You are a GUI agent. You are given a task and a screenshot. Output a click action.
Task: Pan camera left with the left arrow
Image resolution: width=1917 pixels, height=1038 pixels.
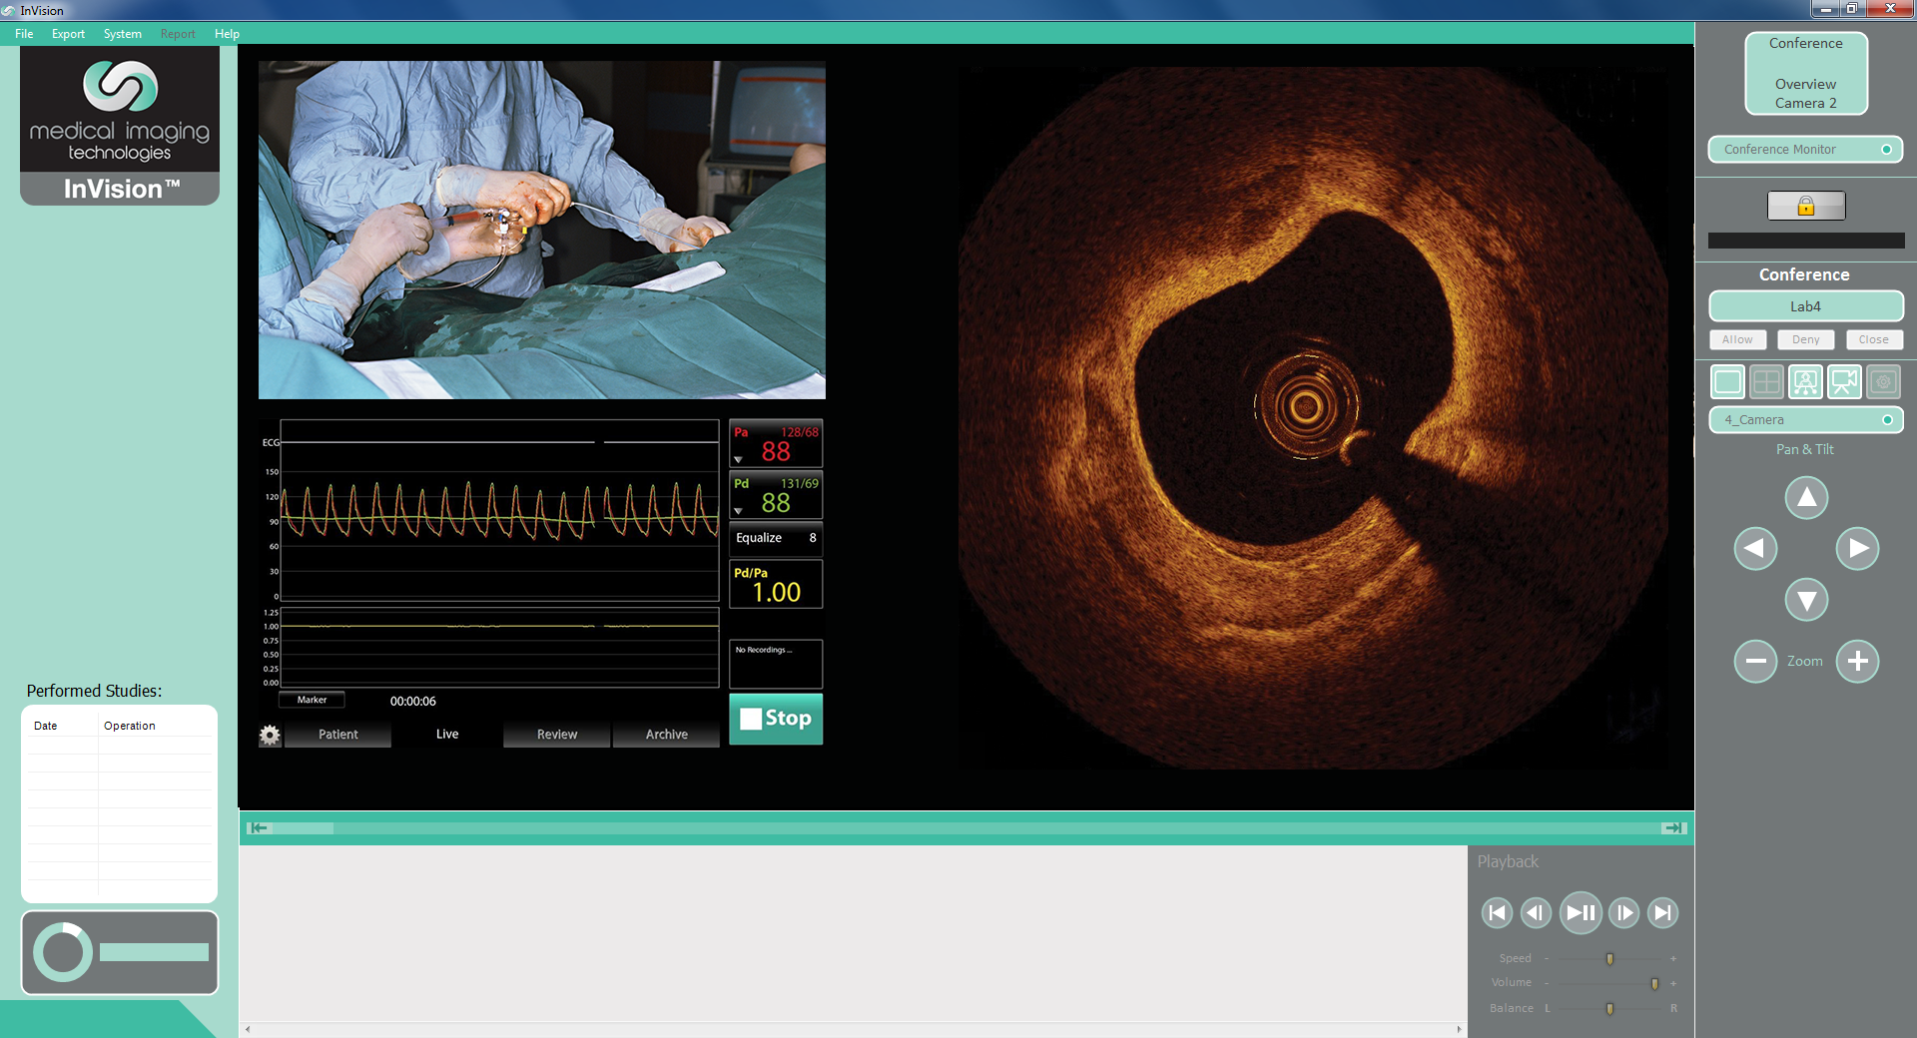click(x=1755, y=549)
